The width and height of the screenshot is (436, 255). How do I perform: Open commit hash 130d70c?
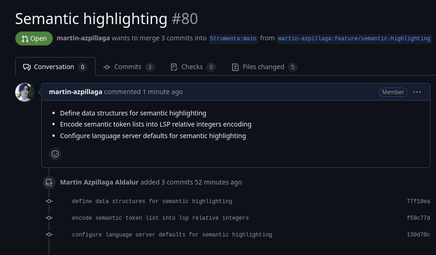point(418,235)
